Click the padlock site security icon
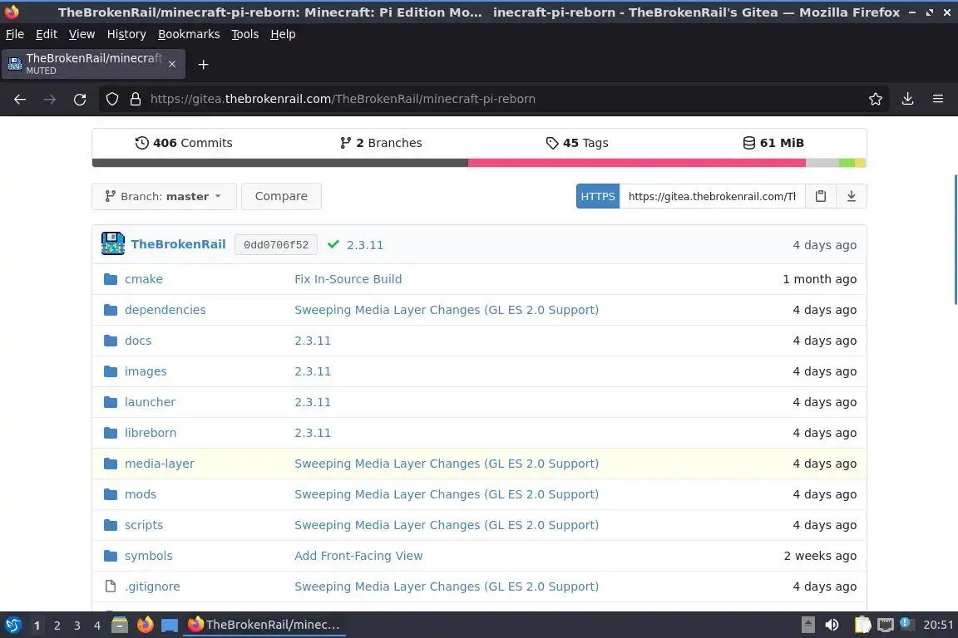This screenshot has width=958, height=638. (x=136, y=99)
